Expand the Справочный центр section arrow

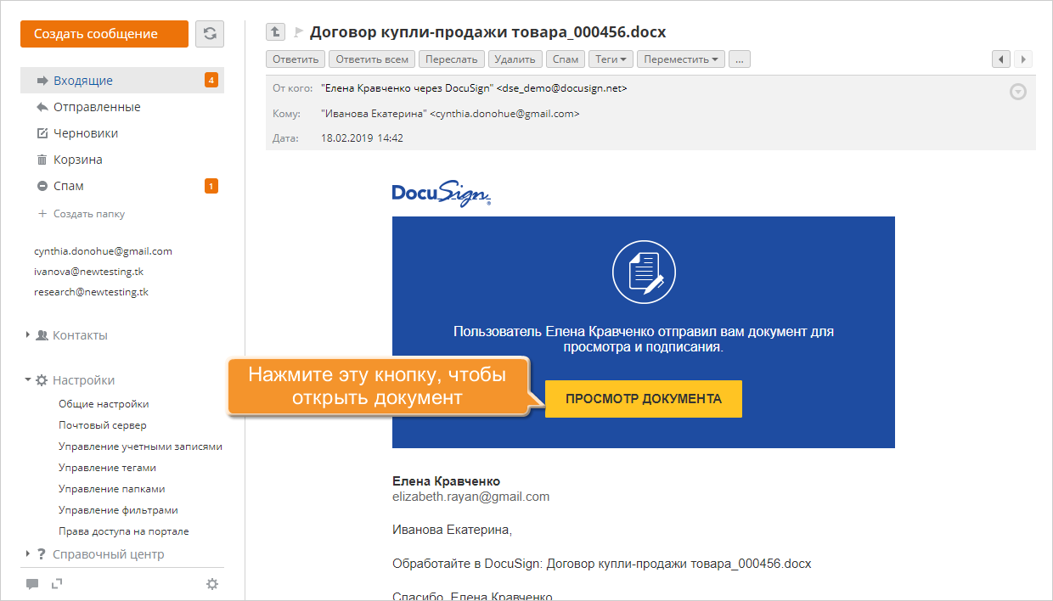point(28,554)
